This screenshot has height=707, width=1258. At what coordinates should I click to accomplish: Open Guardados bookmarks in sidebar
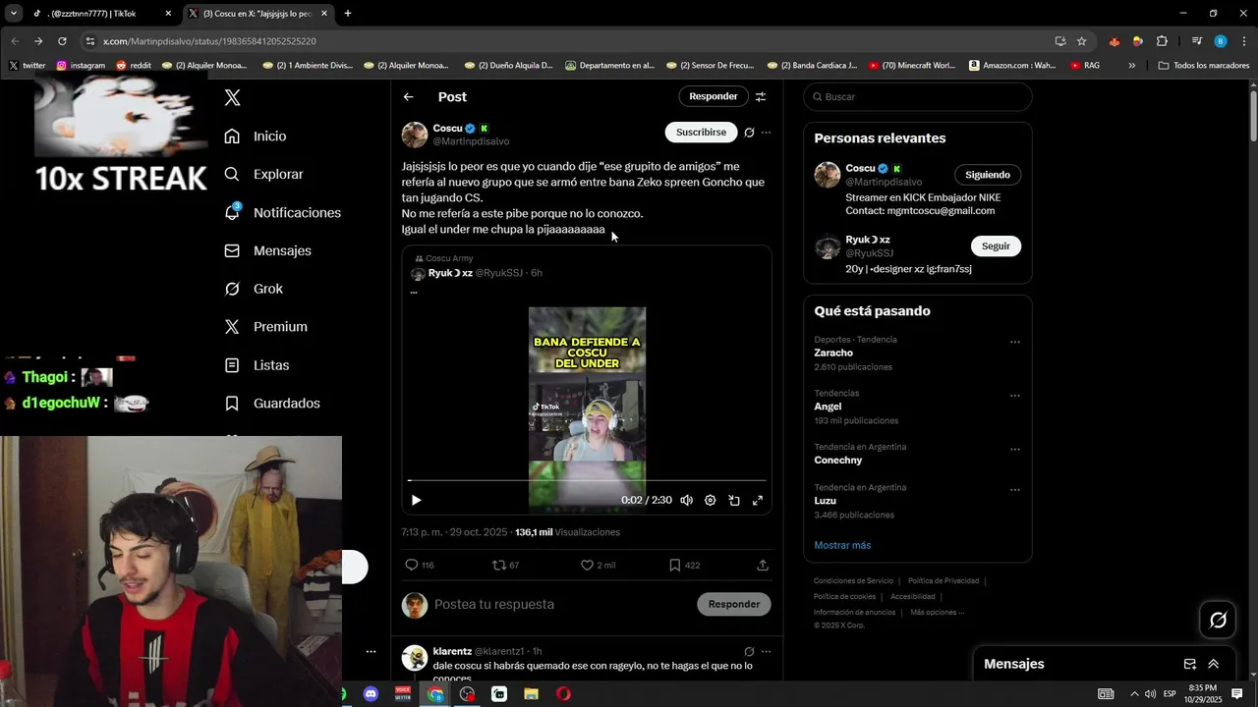pyautogui.click(x=272, y=404)
